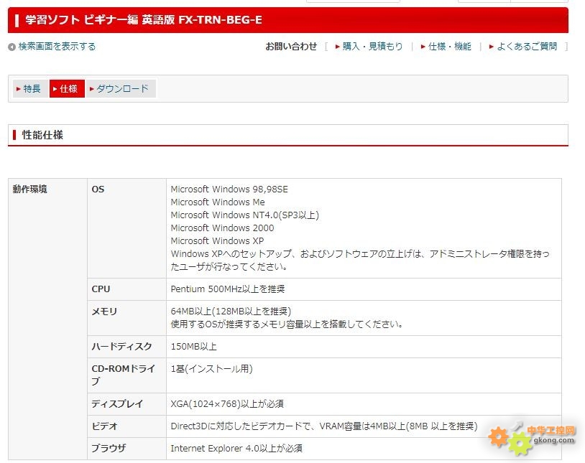Click the OS row label
This screenshot has height=463, width=585.
[98, 189]
